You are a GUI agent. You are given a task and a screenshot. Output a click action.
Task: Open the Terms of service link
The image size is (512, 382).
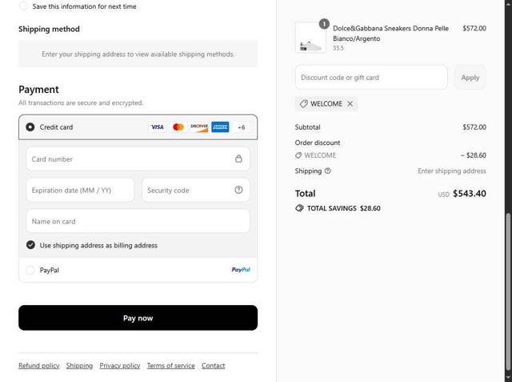[x=170, y=366]
